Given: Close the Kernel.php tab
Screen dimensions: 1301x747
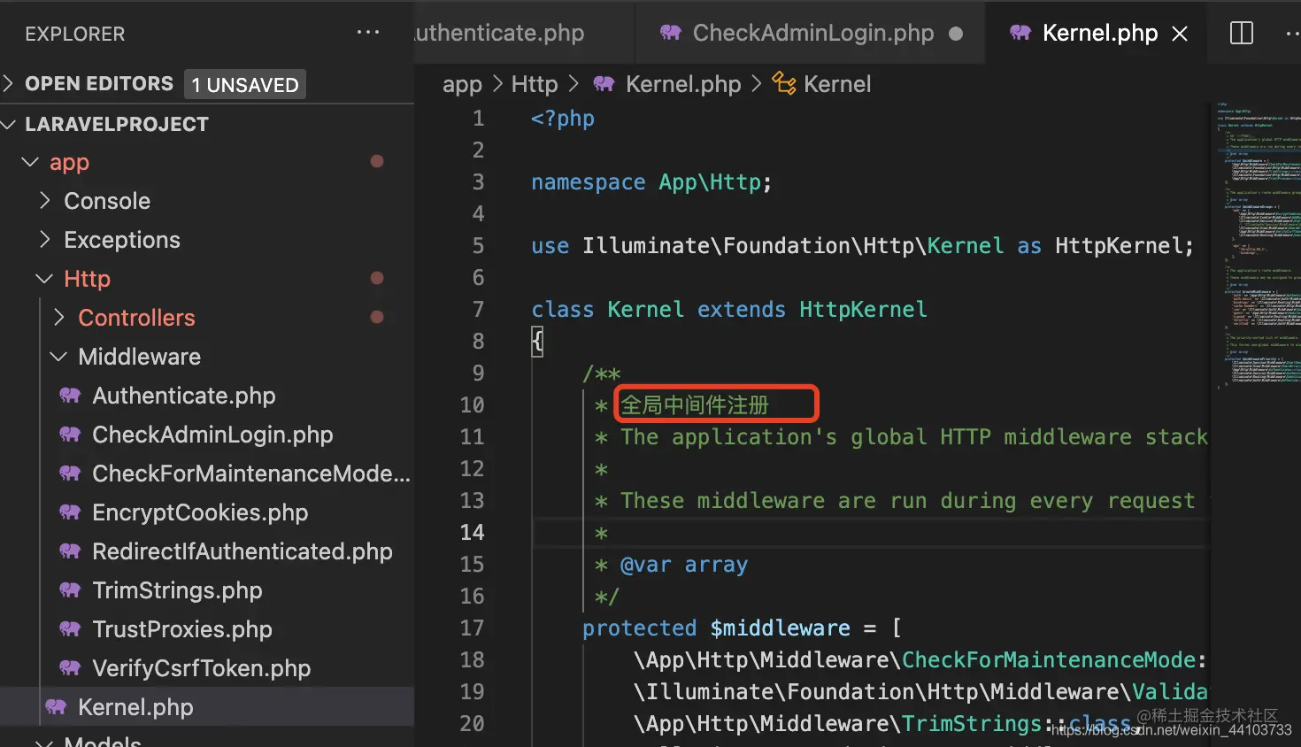Looking at the screenshot, I should click(1180, 34).
